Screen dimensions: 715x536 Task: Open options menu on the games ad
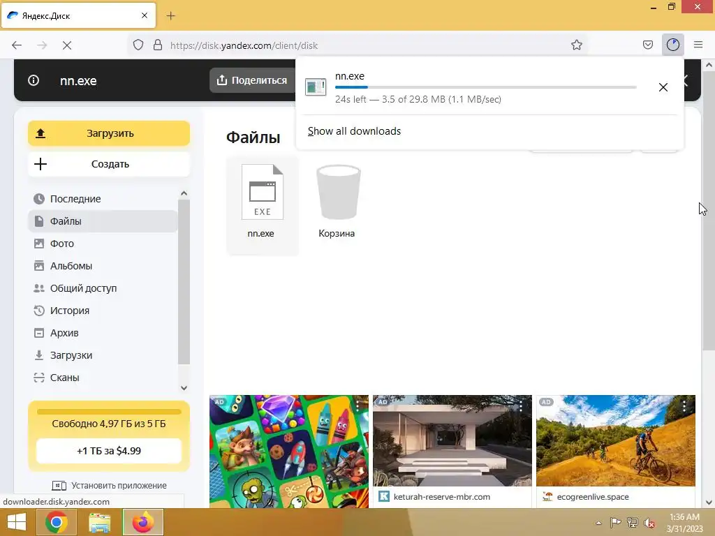click(358, 405)
